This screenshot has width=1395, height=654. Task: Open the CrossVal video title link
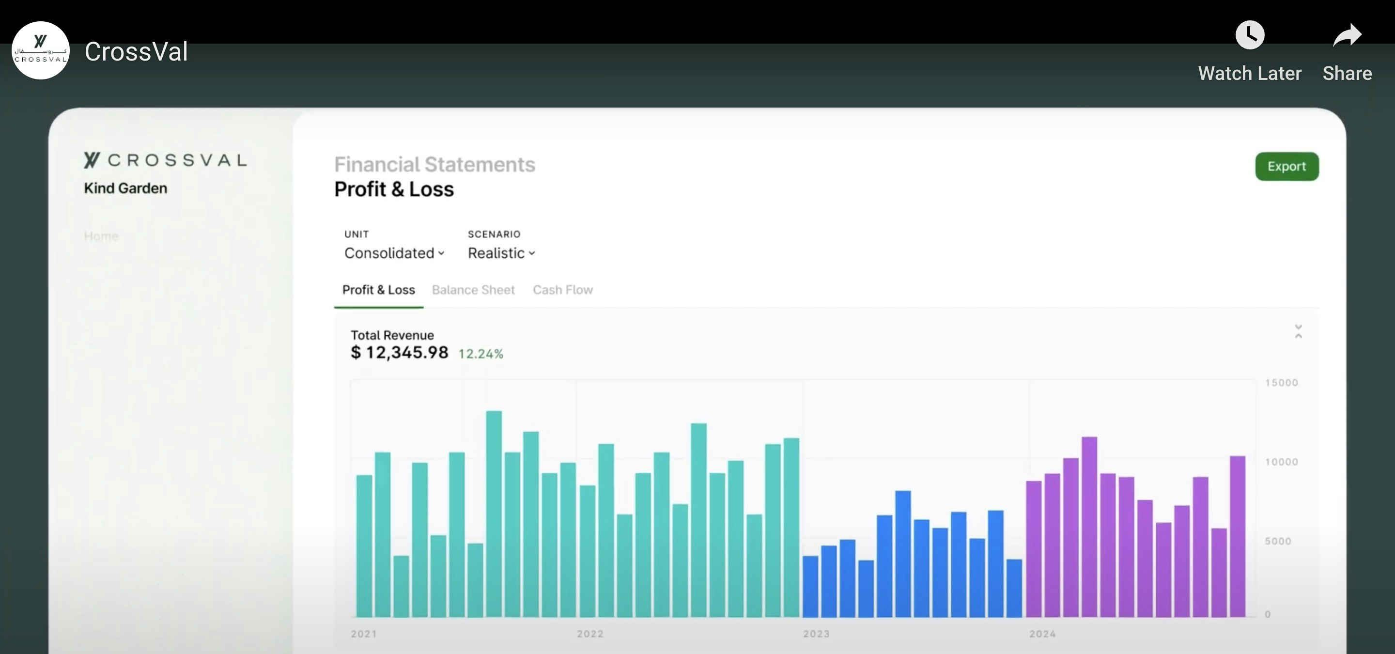coord(136,51)
